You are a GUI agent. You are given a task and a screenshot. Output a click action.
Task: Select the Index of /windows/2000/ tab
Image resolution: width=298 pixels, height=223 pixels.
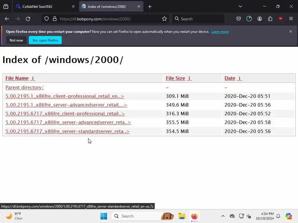click(x=111, y=6)
